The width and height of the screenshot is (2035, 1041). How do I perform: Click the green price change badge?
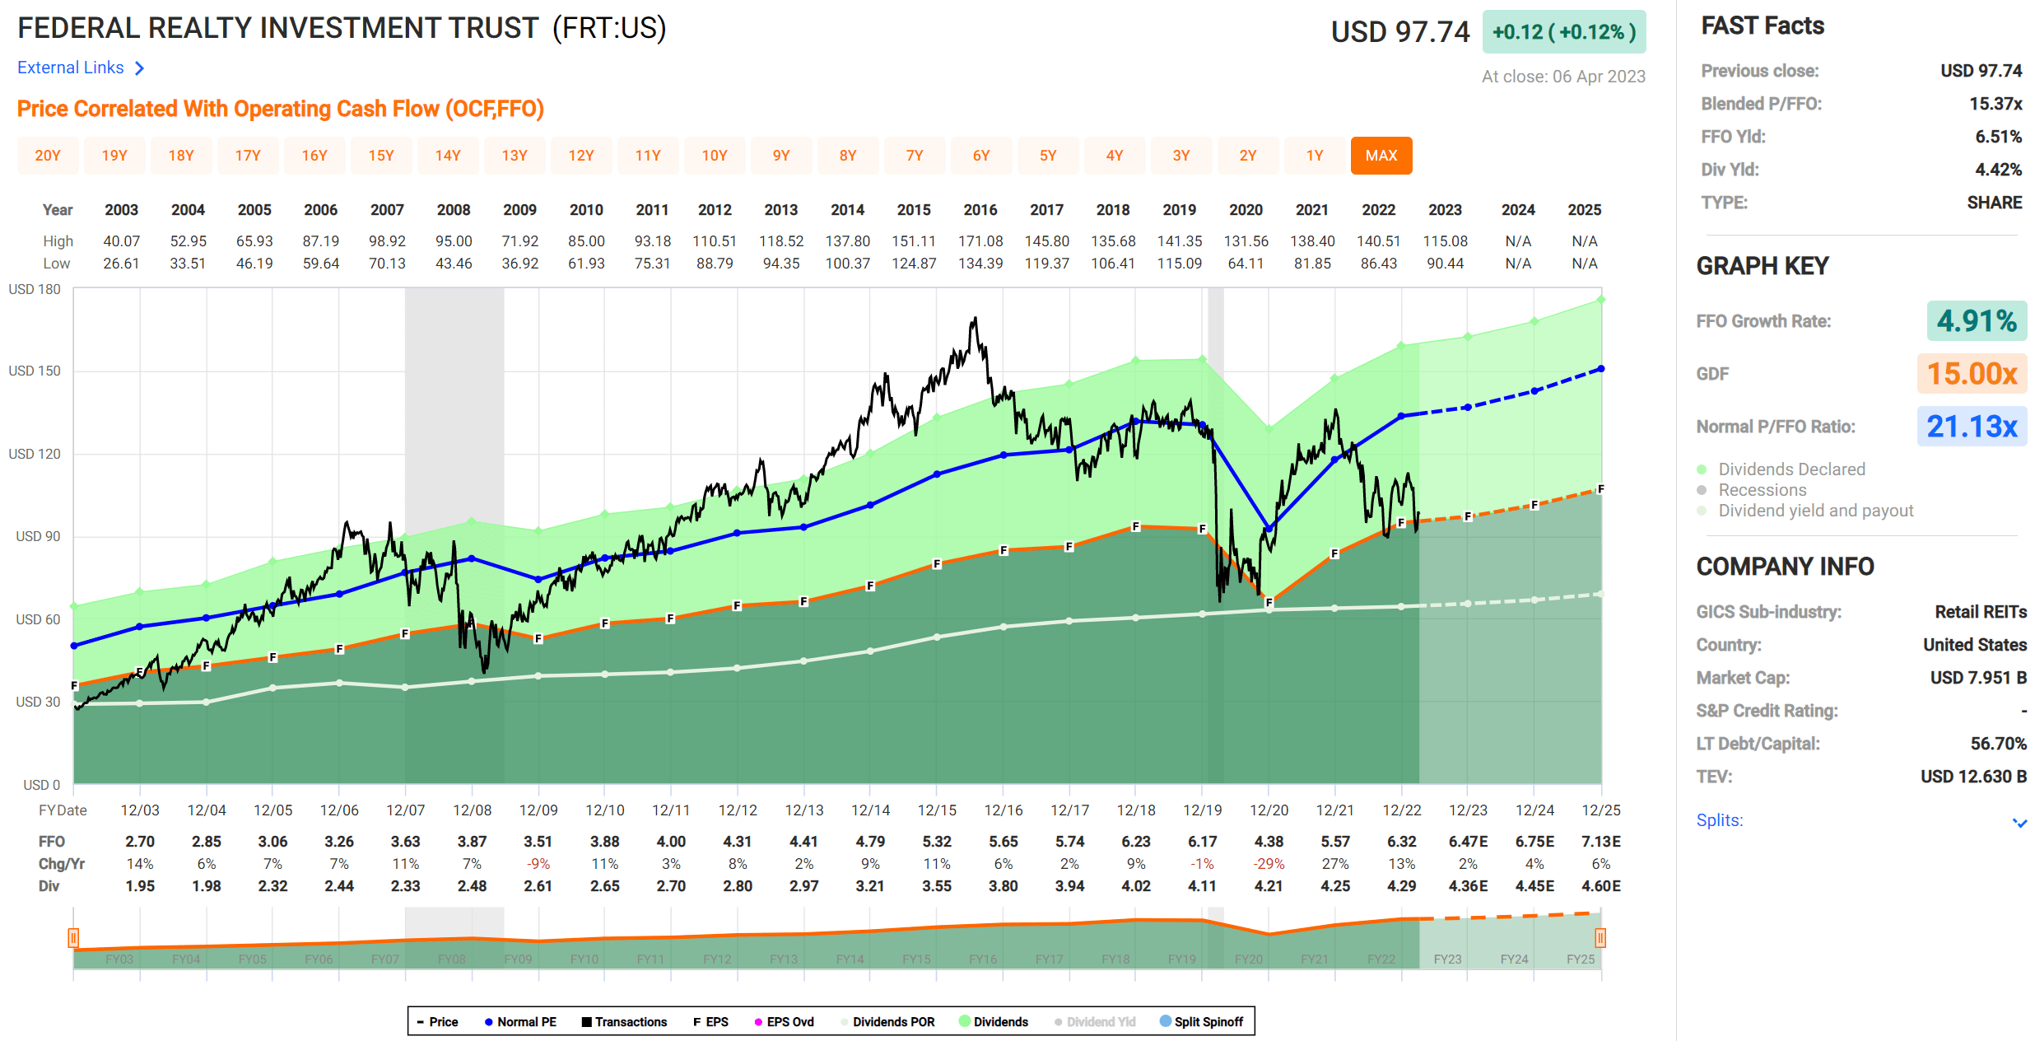coord(1564,32)
